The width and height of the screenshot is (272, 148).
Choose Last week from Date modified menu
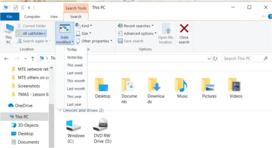point(75,73)
